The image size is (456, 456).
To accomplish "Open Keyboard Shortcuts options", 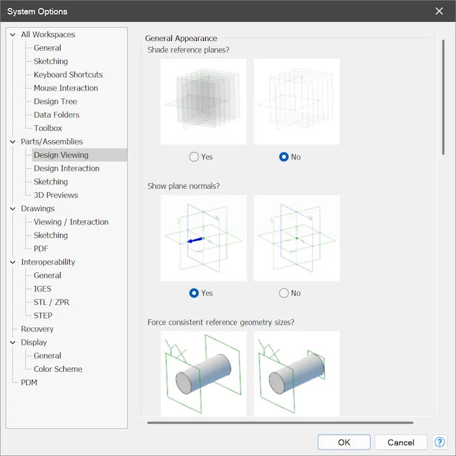I will tap(68, 74).
